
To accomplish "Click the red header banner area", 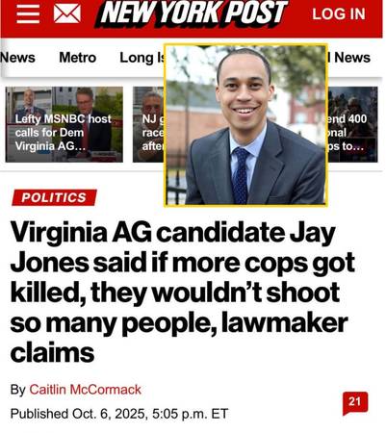I will point(192,18).
